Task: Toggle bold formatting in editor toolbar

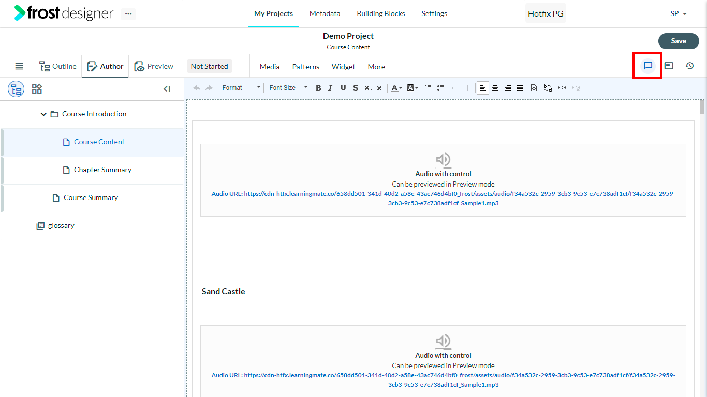Action: pyautogui.click(x=318, y=88)
